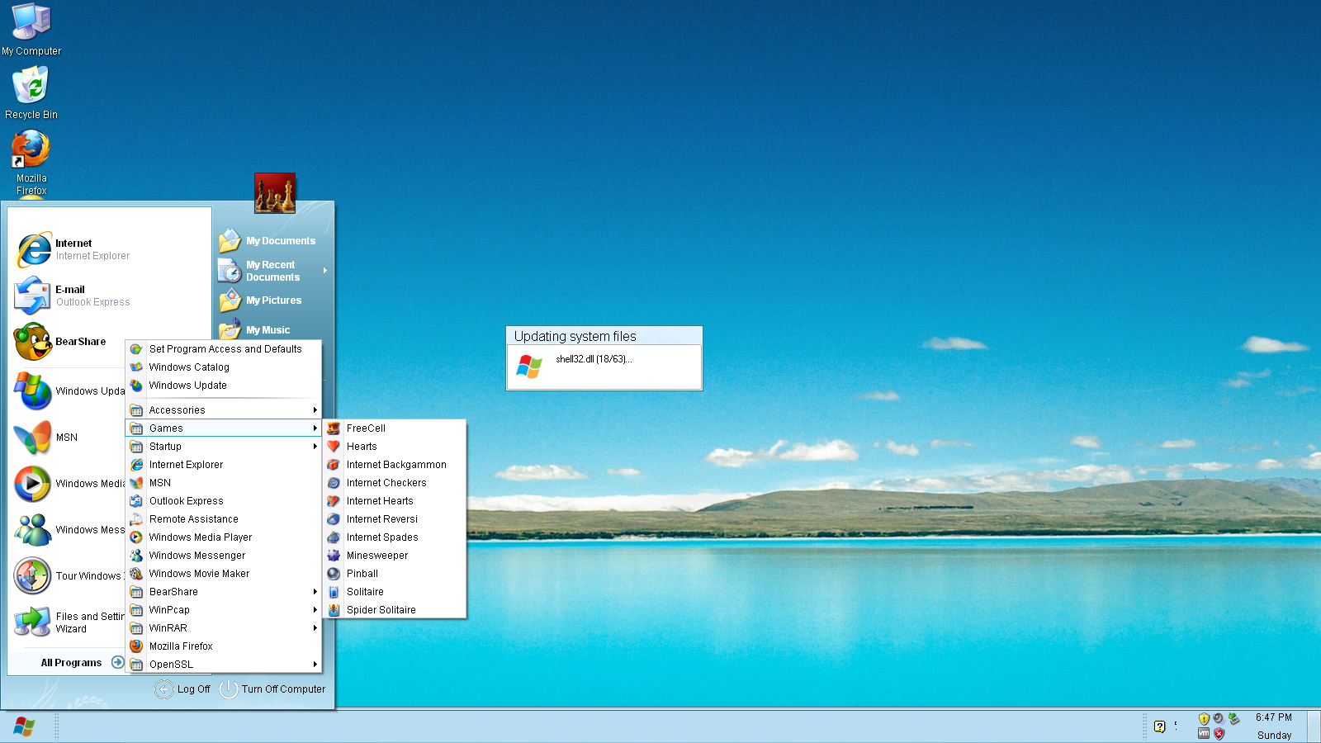Viewport: 1321px width, 743px height.
Task: Open Mozilla Firefox in All Programs list
Action: (x=223, y=646)
